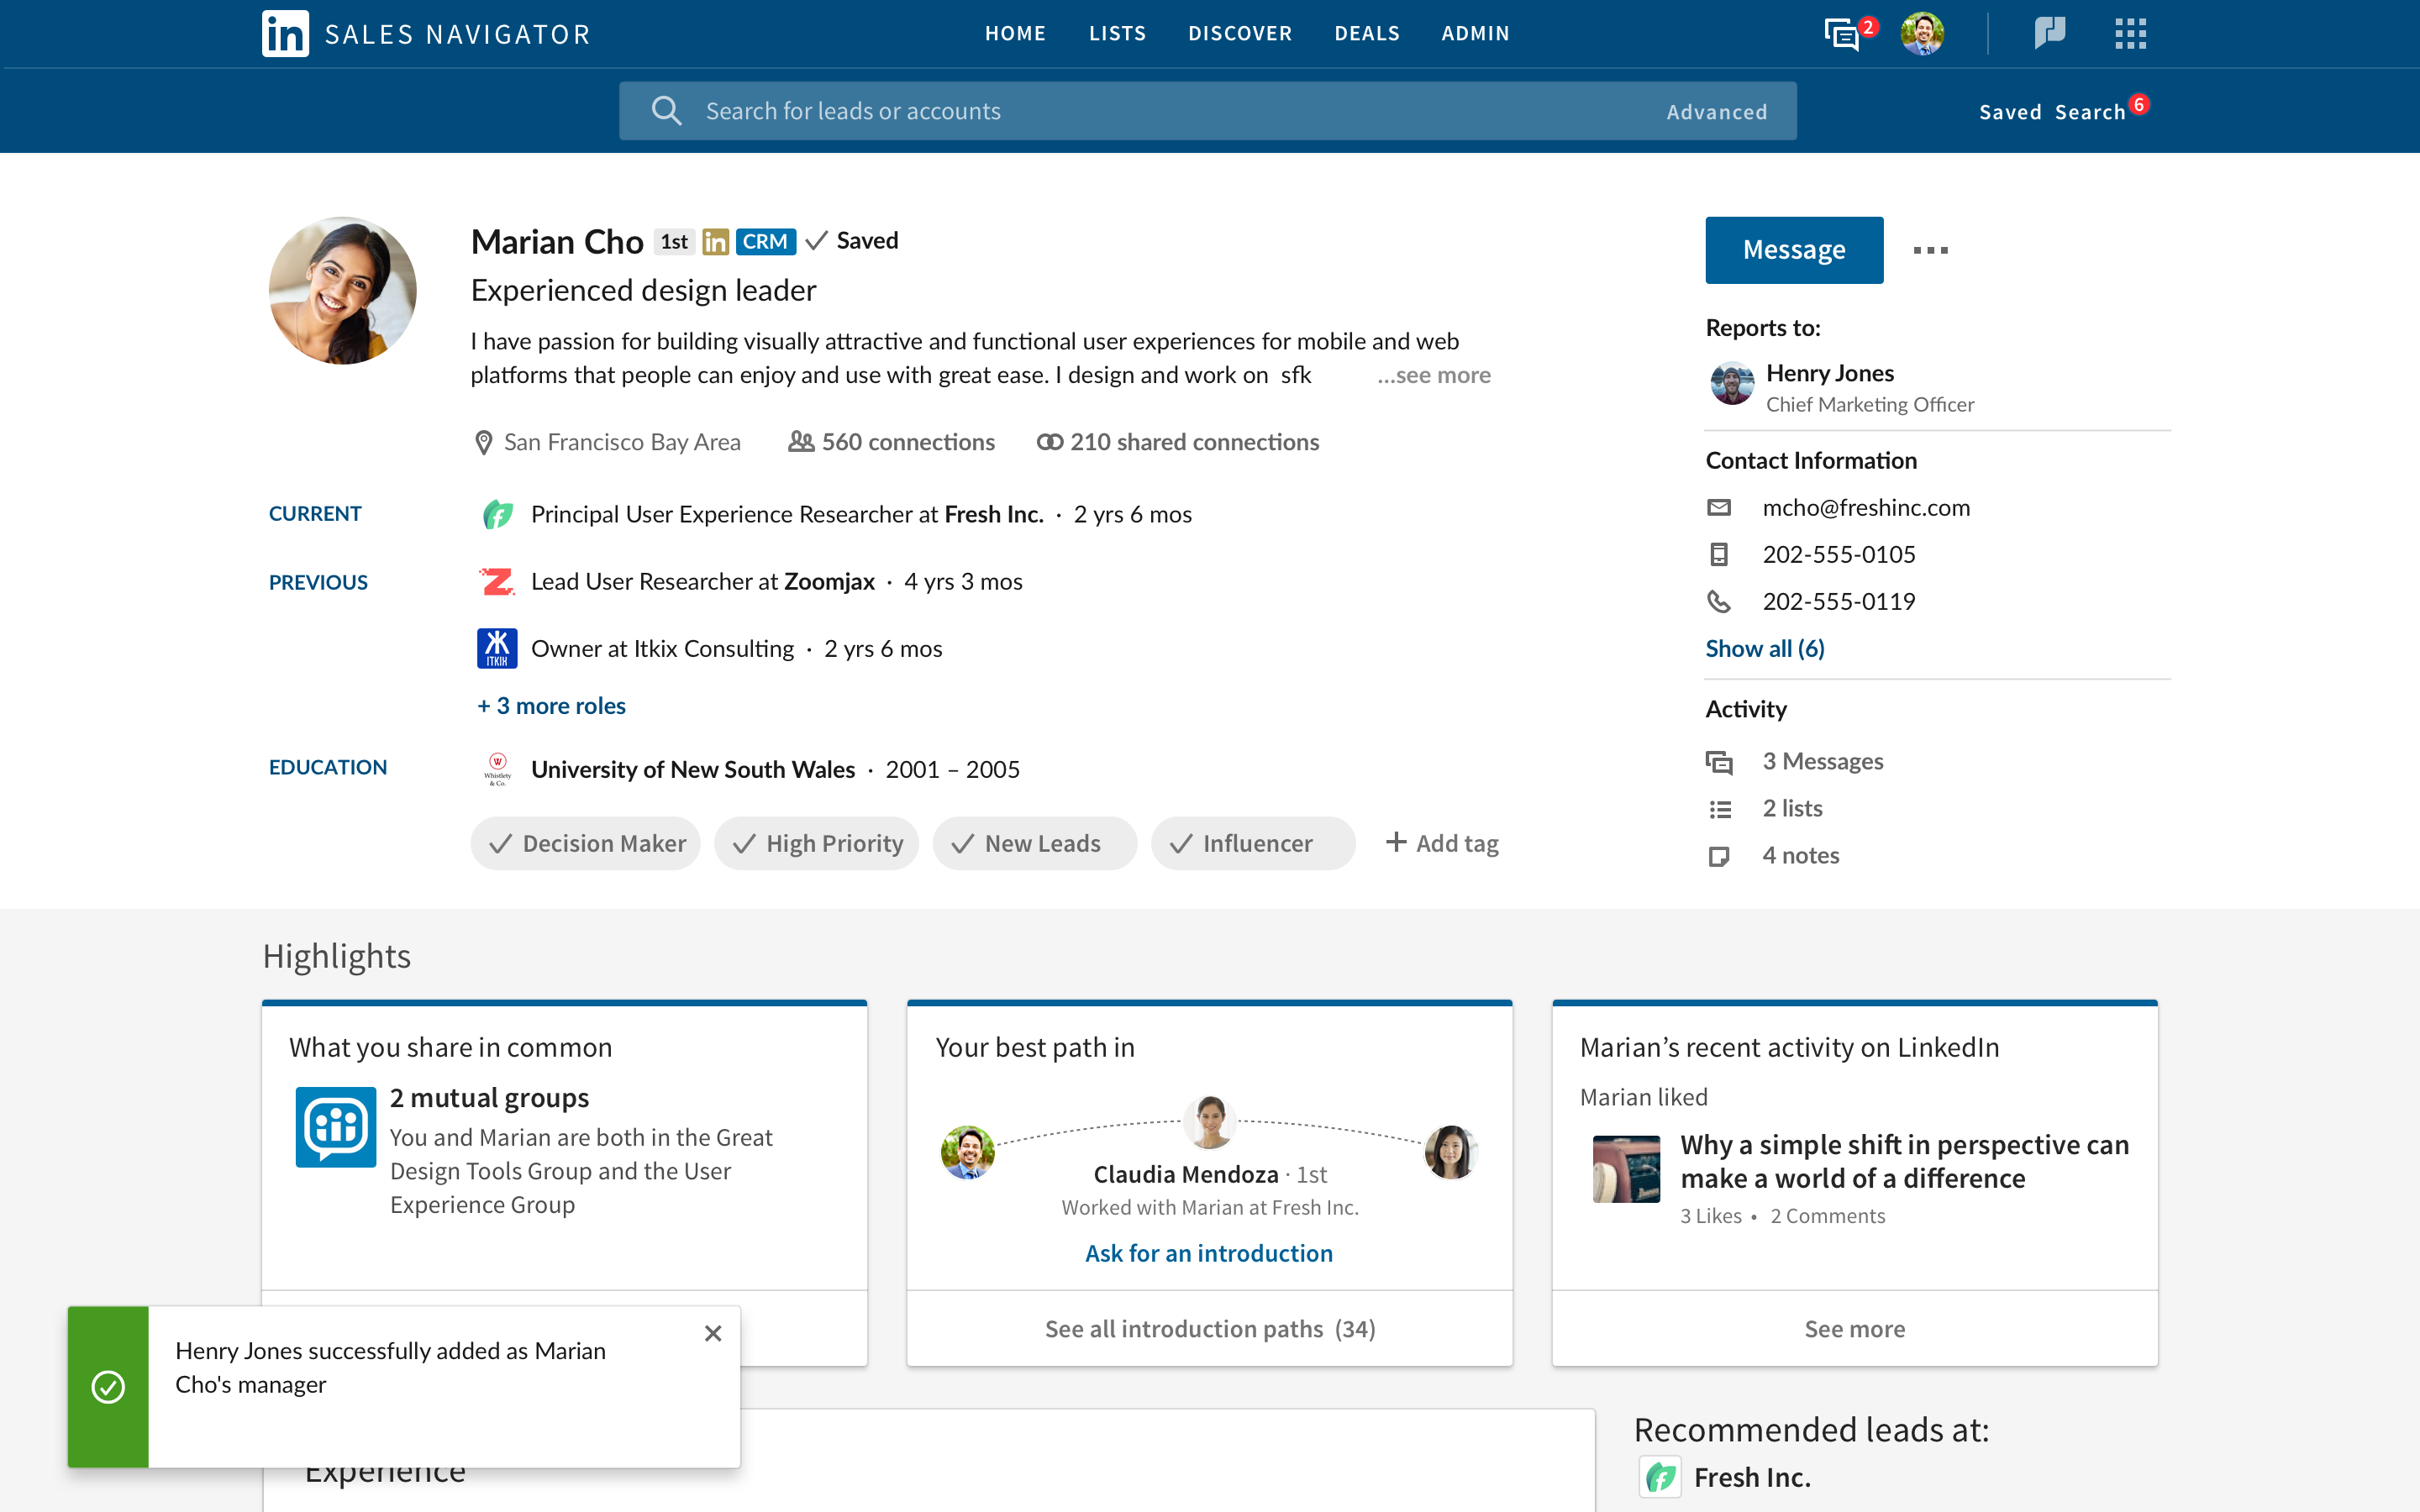The width and height of the screenshot is (2420, 1512).
Task: Click the gold LinkedIn premium badge
Action: click(x=715, y=241)
